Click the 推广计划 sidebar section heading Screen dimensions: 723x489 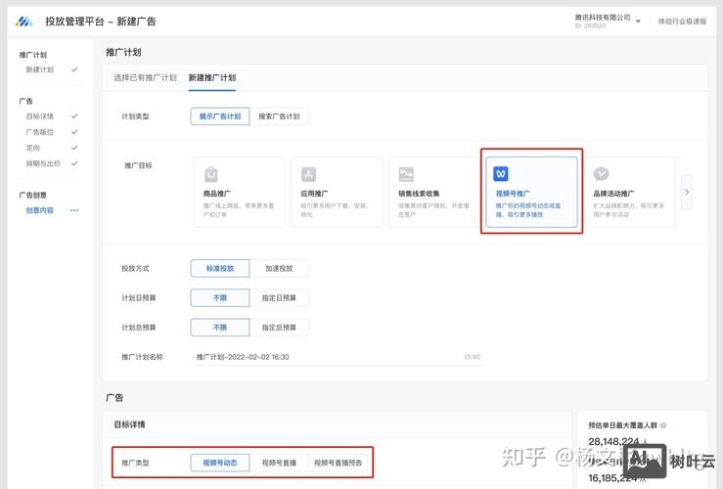[x=32, y=55]
